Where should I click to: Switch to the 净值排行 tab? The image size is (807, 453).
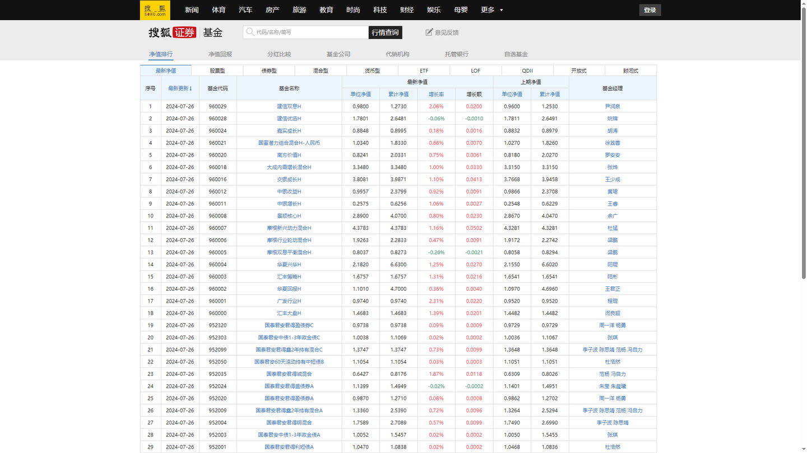(x=161, y=54)
